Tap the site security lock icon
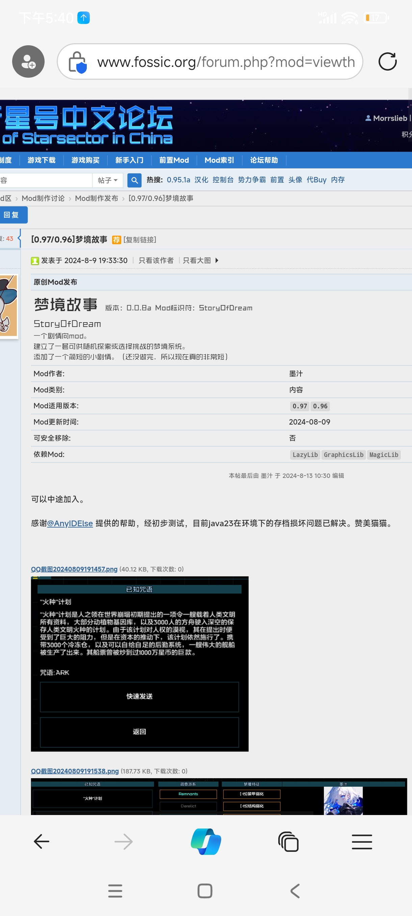 pyautogui.click(x=77, y=62)
